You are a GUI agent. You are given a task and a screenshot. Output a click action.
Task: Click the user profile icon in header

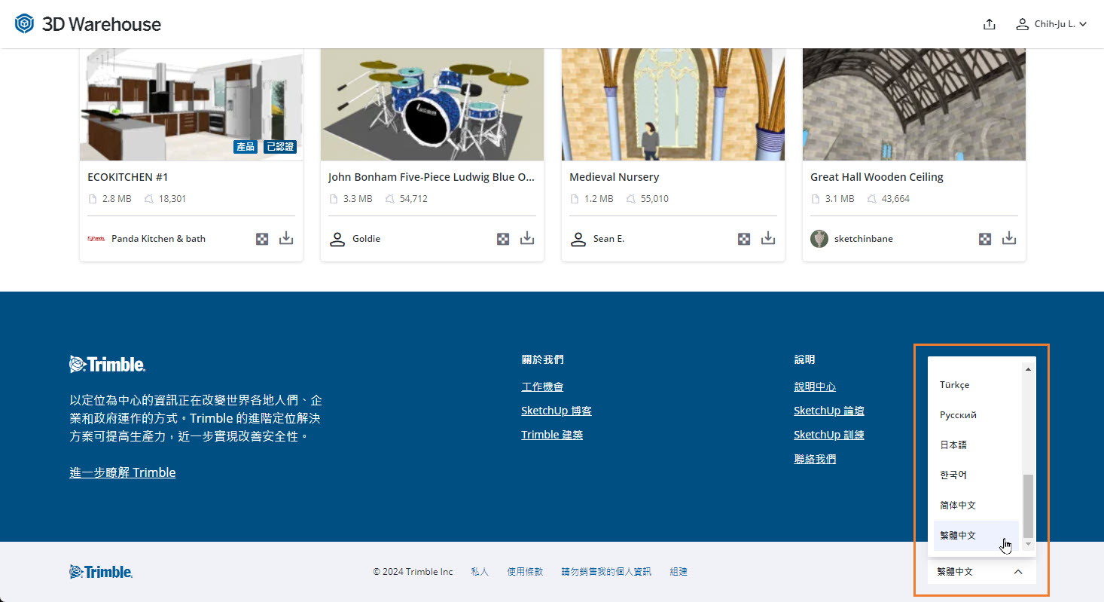coord(1022,24)
